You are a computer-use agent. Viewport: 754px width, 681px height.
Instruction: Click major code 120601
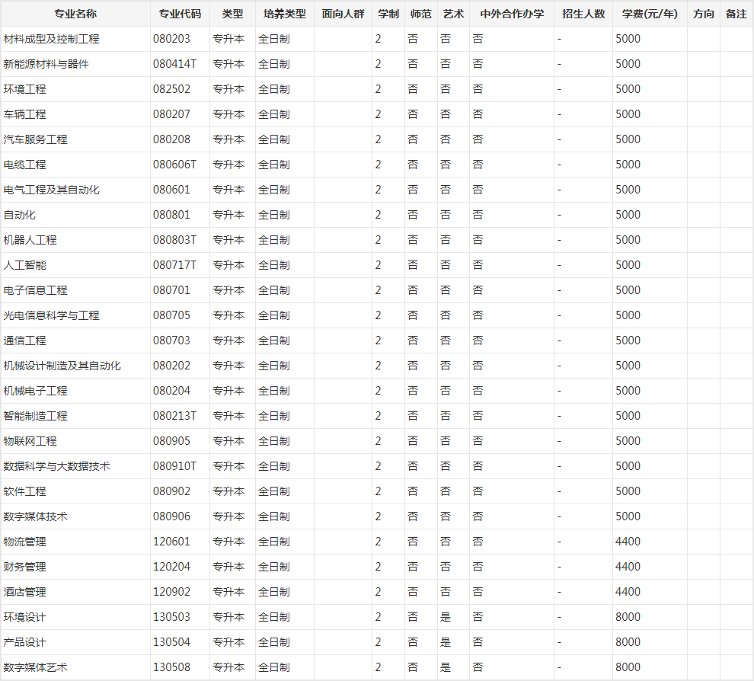pyautogui.click(x=171, y=542)
